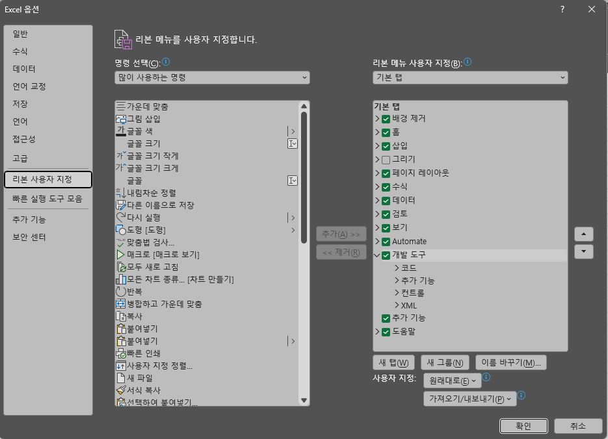Screen dimensions: 608x439
Task: Select the 다른 이름으로 저장 icon
Action: (x=121, y=205)
